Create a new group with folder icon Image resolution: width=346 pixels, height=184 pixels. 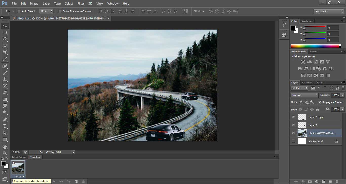323,181
